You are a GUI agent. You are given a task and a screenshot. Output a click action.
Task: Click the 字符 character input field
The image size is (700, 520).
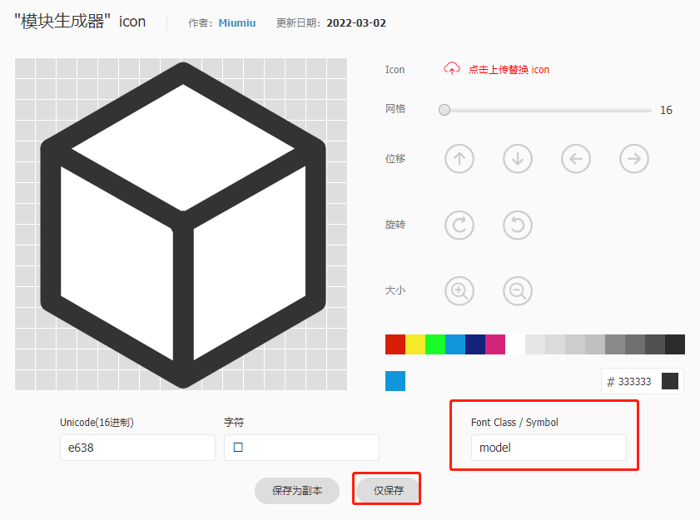click(301, 448)
